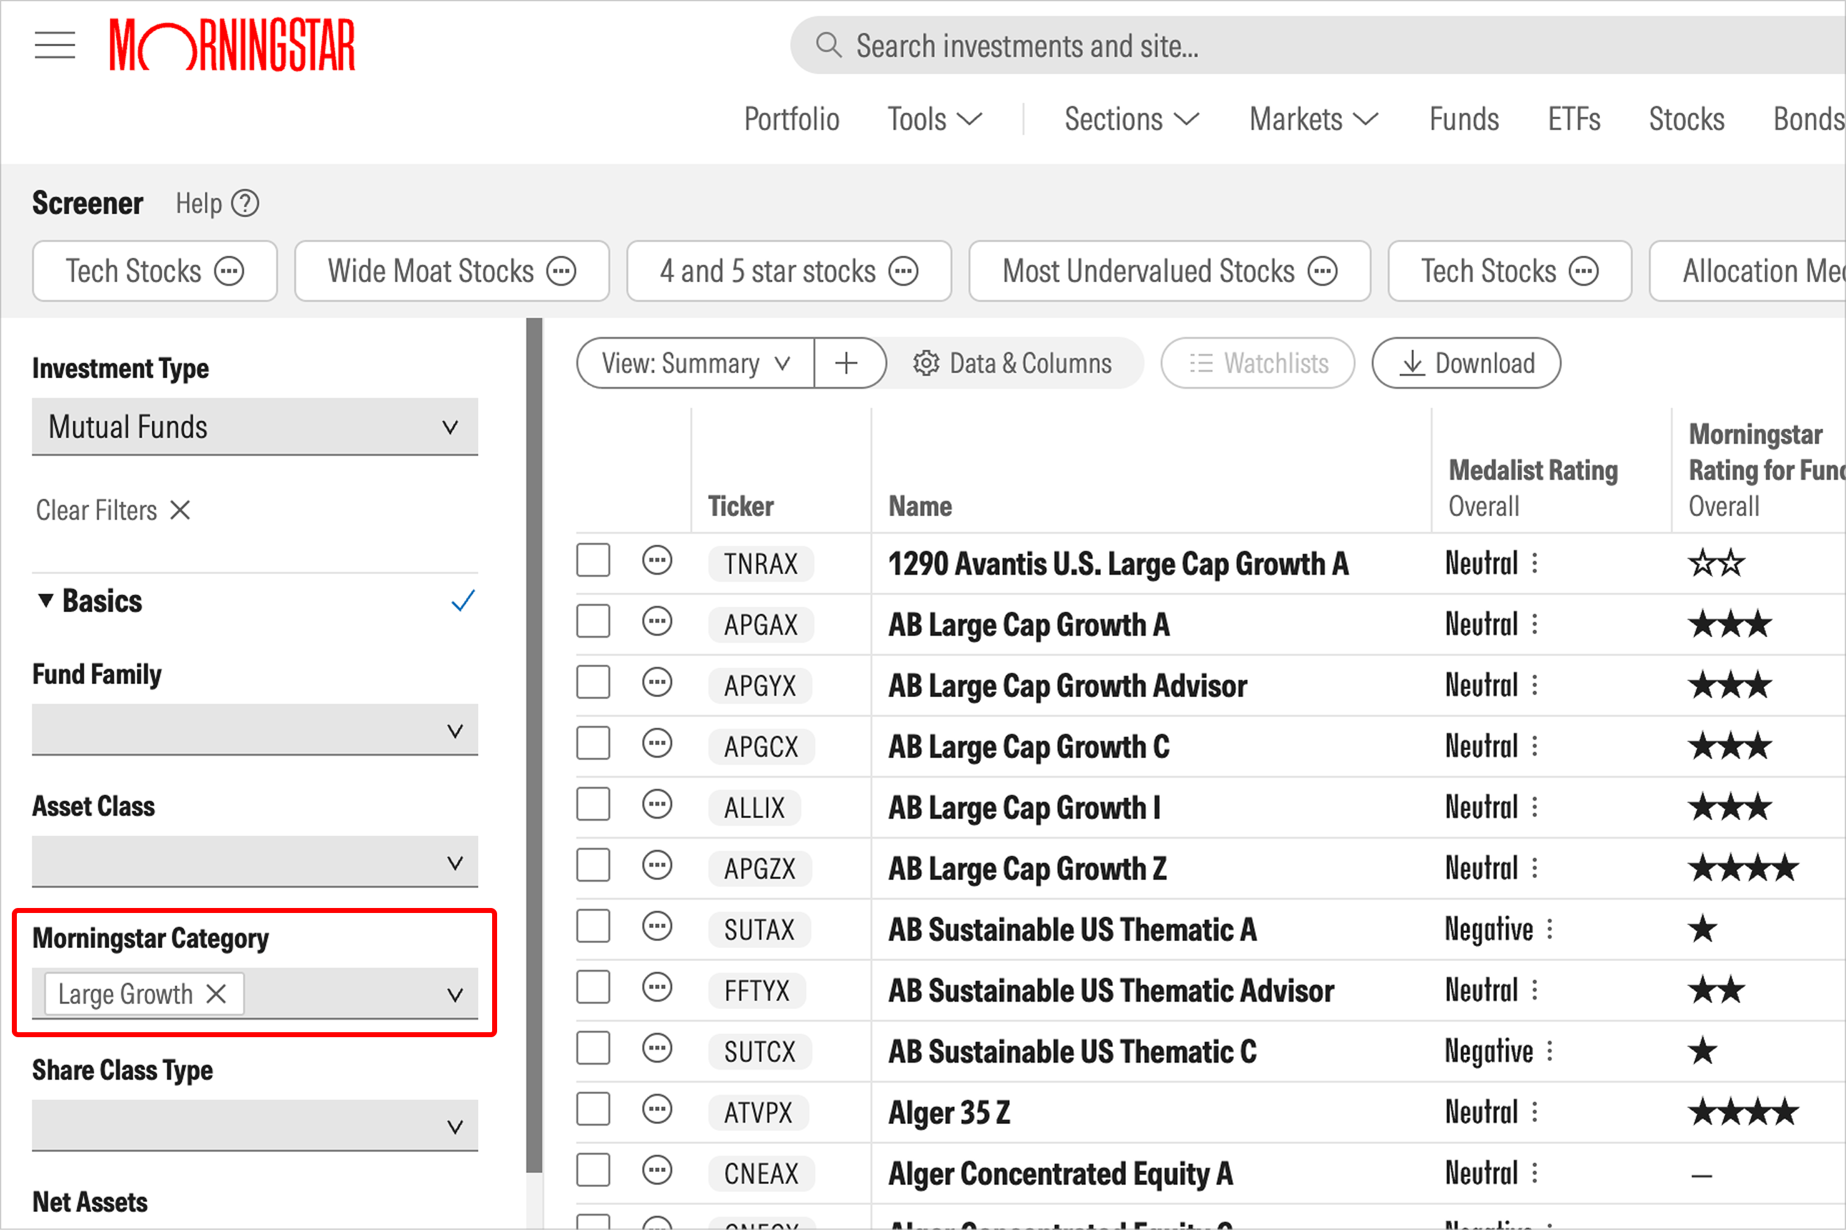Screen dimensions: 1846x1230
Task: Open Data & Columns settings
Action: coord(1012,363)
